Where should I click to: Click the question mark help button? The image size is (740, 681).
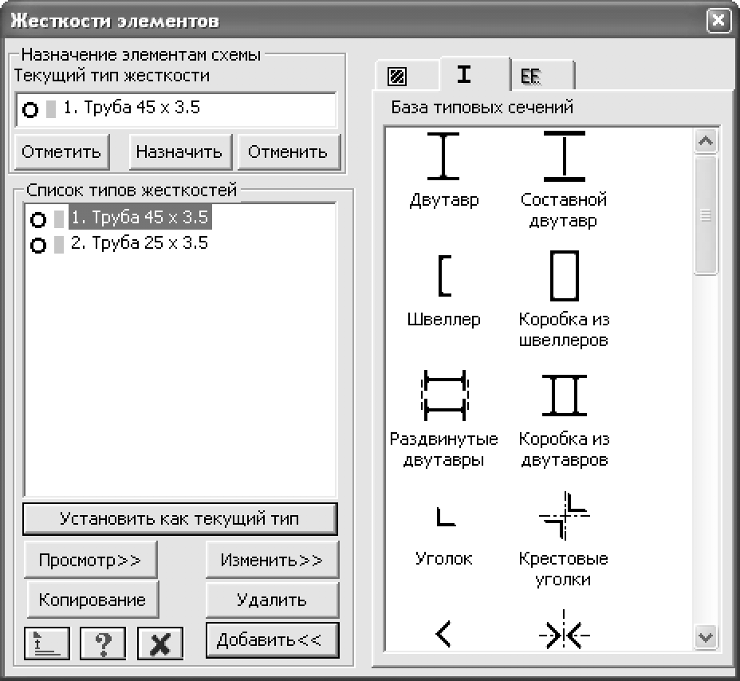(103, 644)
